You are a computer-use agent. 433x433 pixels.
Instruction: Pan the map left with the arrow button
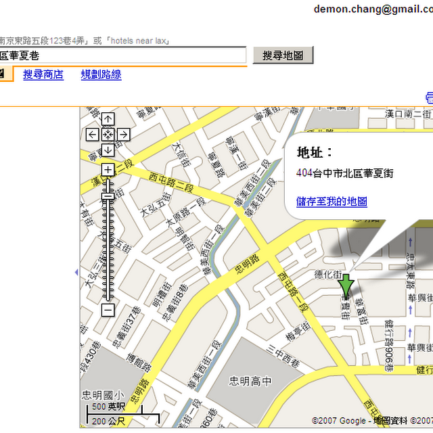click(x=92, y=135)
